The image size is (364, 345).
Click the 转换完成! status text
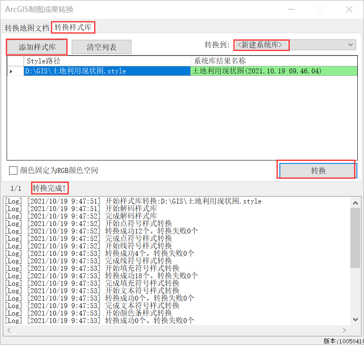pos(49,188)
